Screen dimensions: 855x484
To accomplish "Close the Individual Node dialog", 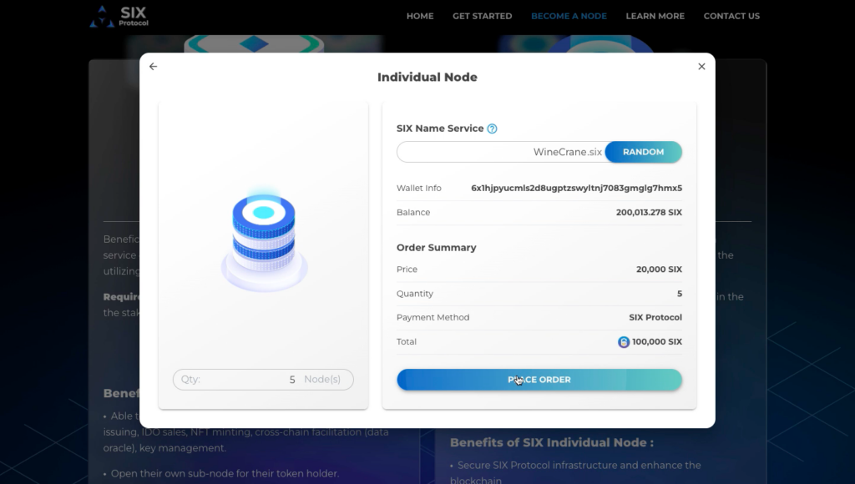I will (701, 66).
